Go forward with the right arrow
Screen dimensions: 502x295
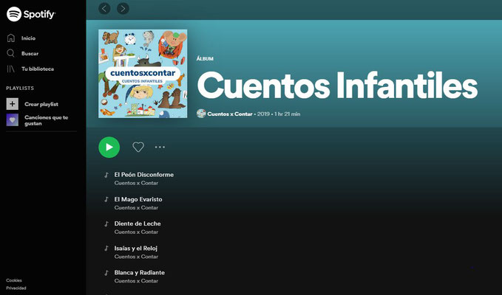(123, 8)
